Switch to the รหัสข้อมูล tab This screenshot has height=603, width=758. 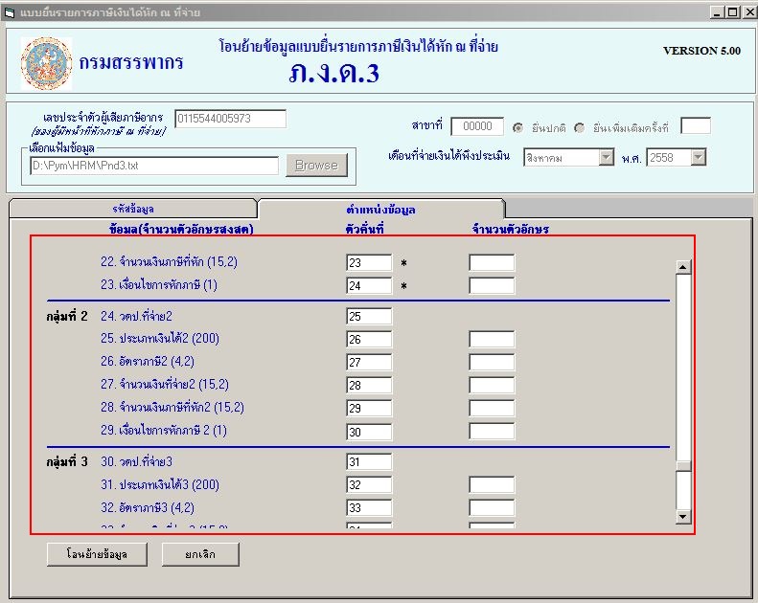[x=133, y=209]
